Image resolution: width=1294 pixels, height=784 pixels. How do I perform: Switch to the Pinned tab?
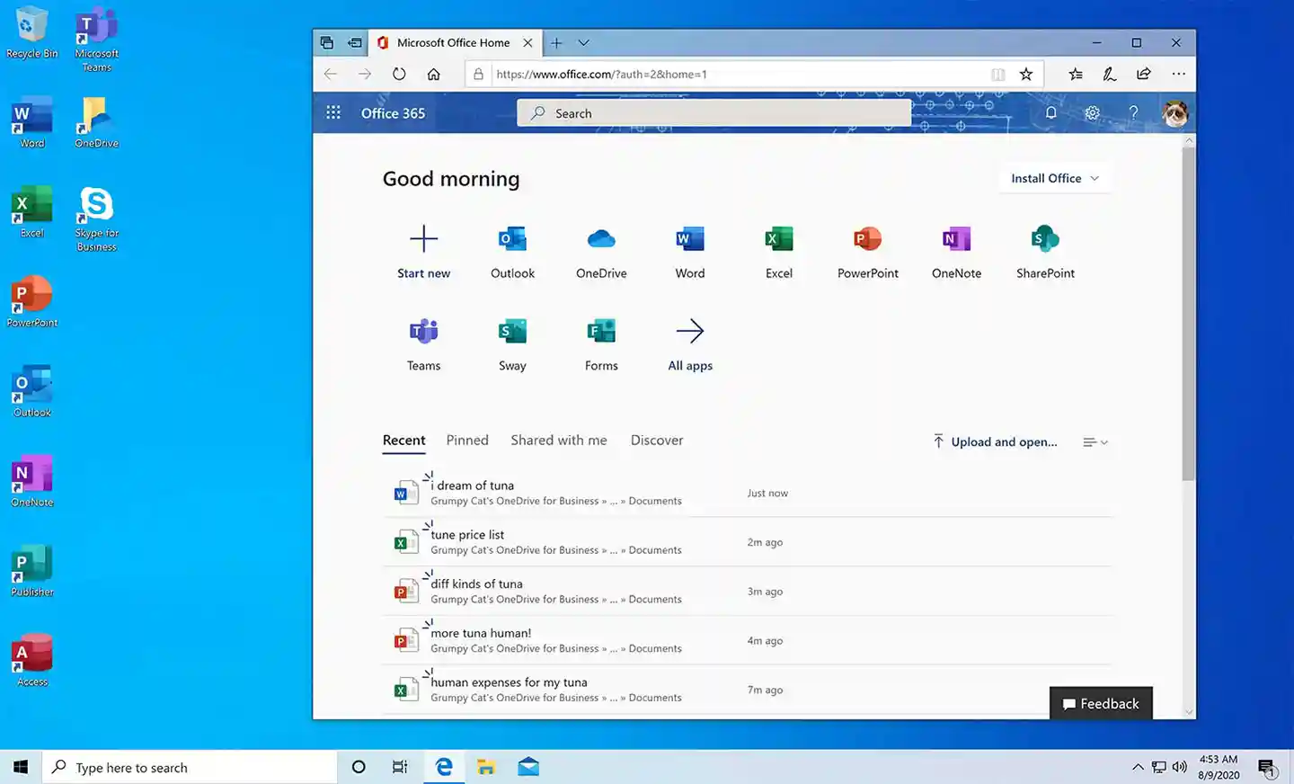467,441
